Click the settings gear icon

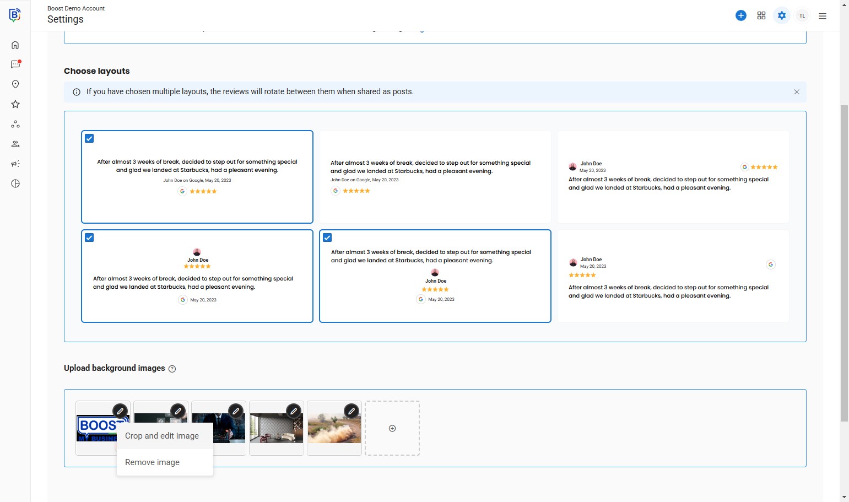click(782, 16)
